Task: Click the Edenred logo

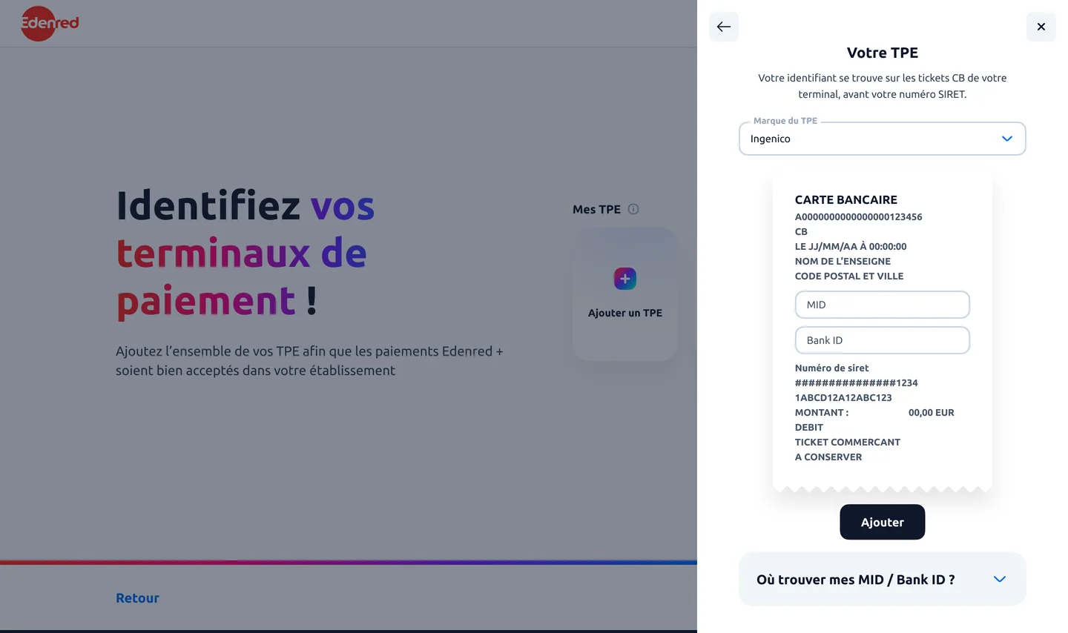Action: 50,24
